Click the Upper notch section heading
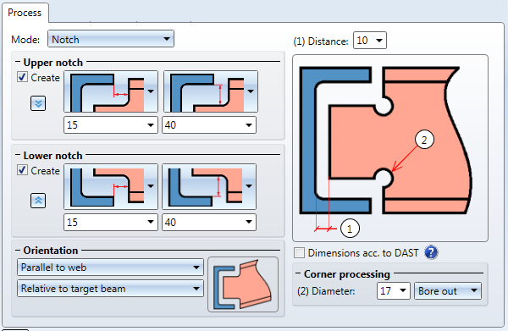The height and width of the screenshot is (331, 508). (x=53, y=62)
